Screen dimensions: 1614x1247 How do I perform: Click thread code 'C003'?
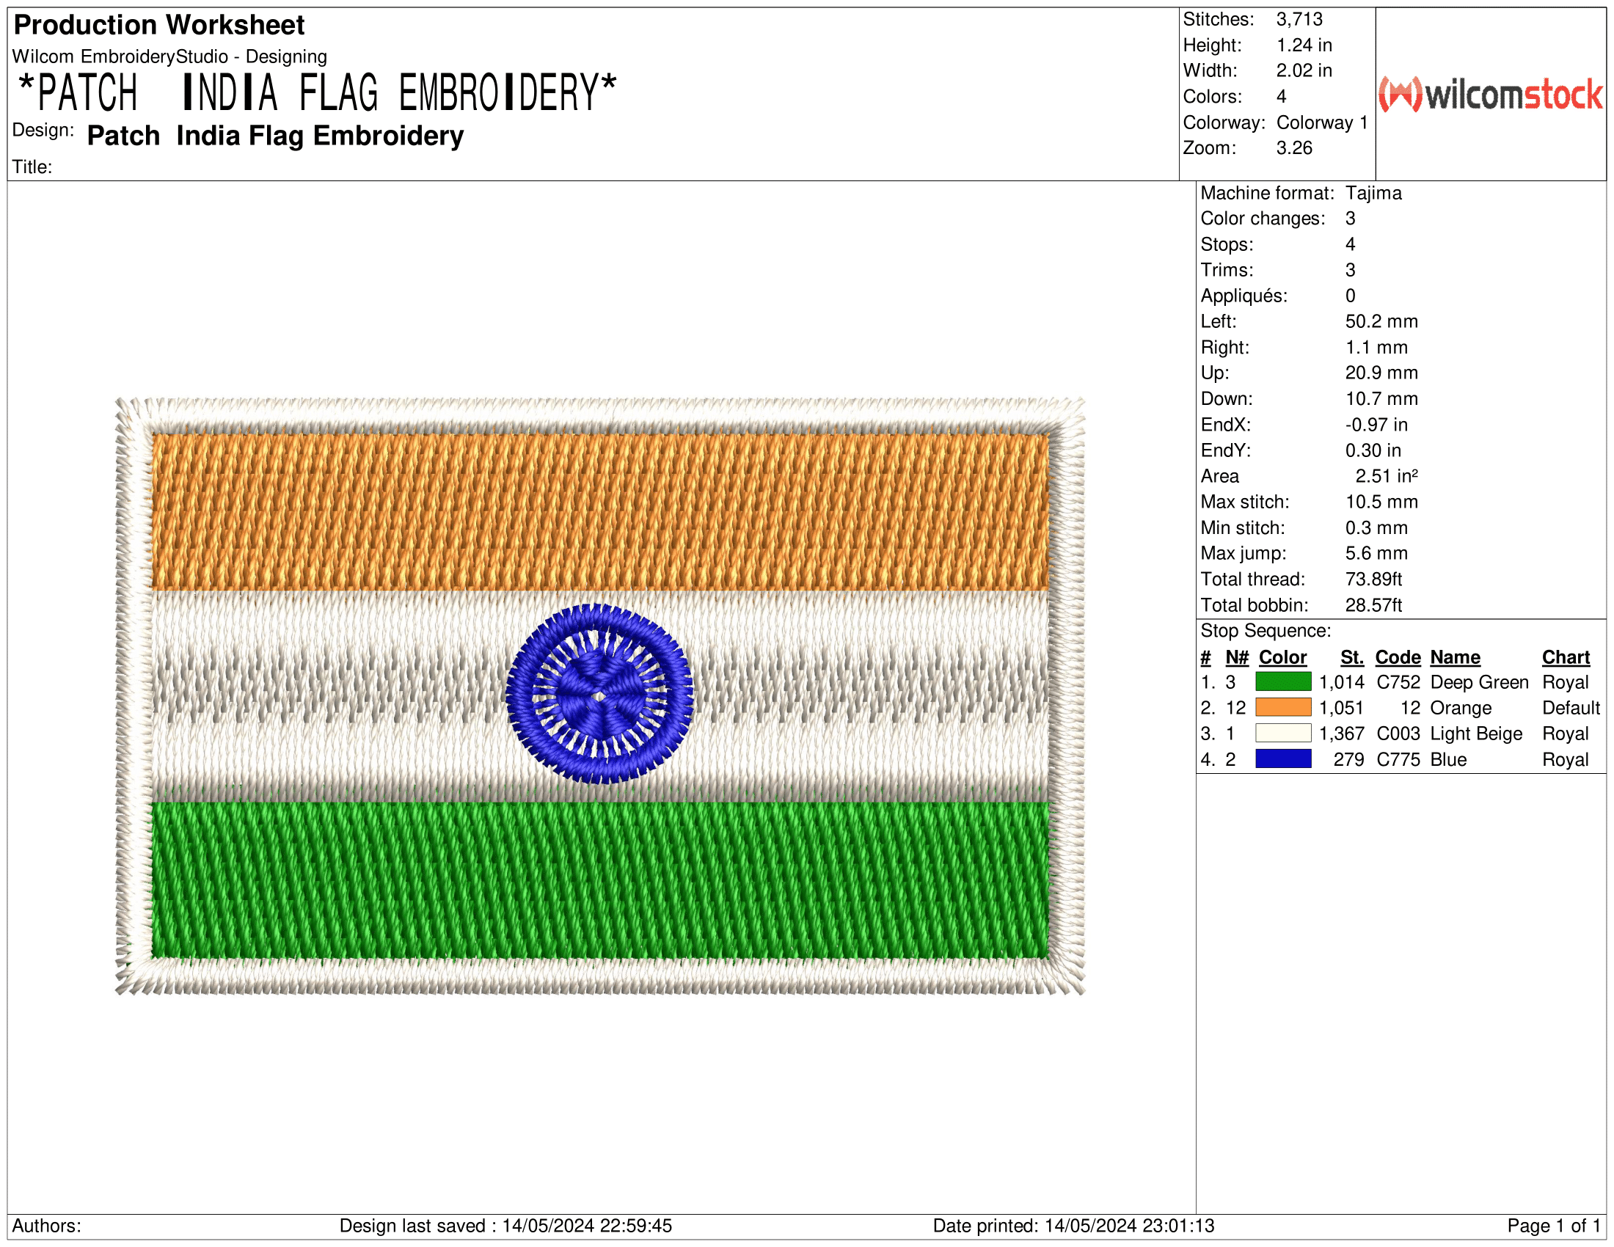pos(1398,734)
